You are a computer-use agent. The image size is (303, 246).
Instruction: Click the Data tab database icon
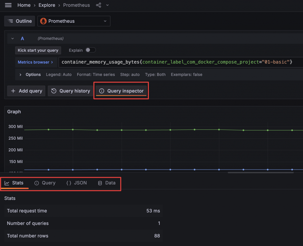(x=100, y=183)
